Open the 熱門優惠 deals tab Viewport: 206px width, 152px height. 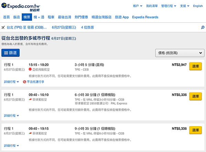pyautogui.click(x=81, y=17)
